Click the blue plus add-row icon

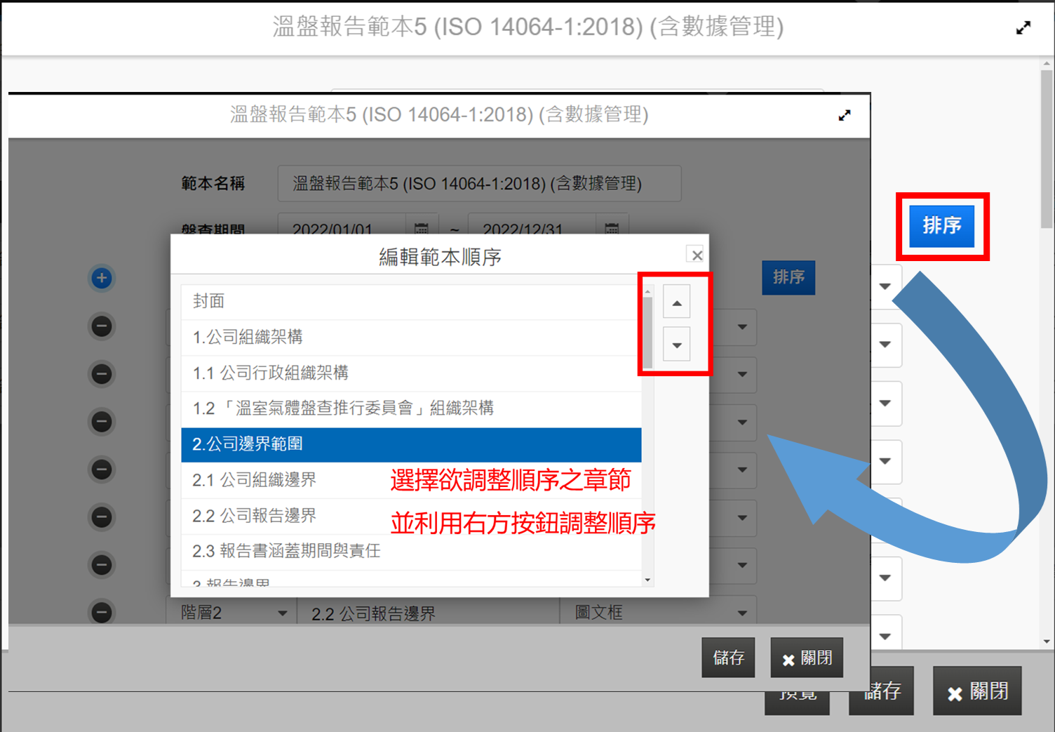point(102,278)
